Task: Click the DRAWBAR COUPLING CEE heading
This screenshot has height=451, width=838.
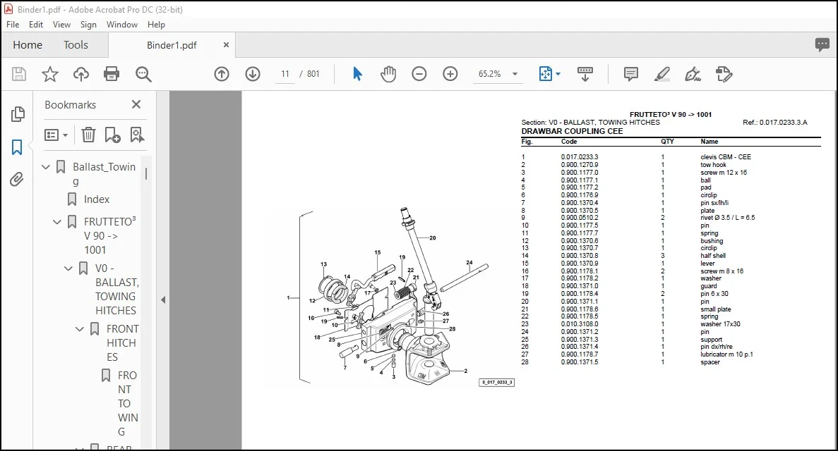Action: click(x=572, y=131)
